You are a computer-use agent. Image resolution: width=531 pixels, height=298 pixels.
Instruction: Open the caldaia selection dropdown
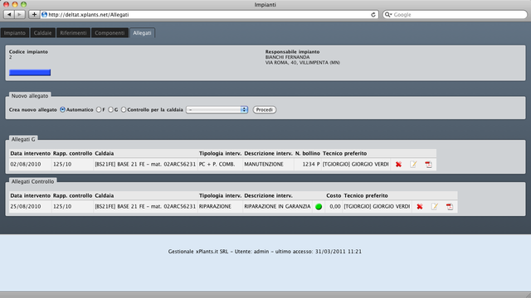[x=217, y=109]
